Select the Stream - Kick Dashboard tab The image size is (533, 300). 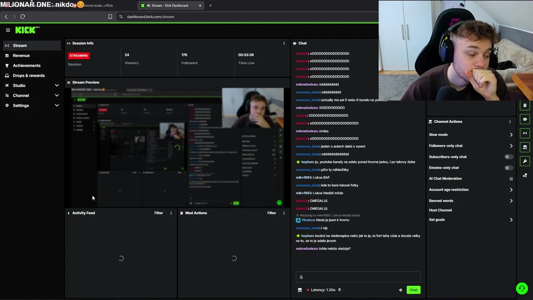pyautogui.click(x=171, y=5)
